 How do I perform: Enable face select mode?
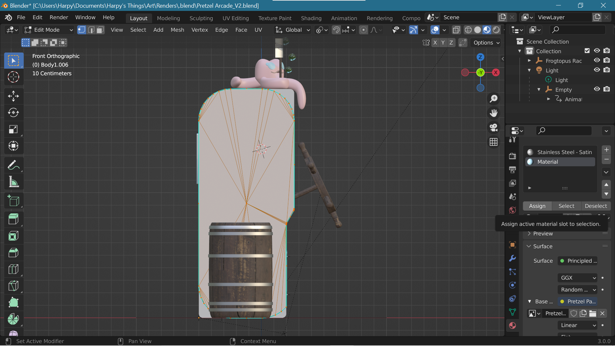pyautogui.click(x=100, y=30)
